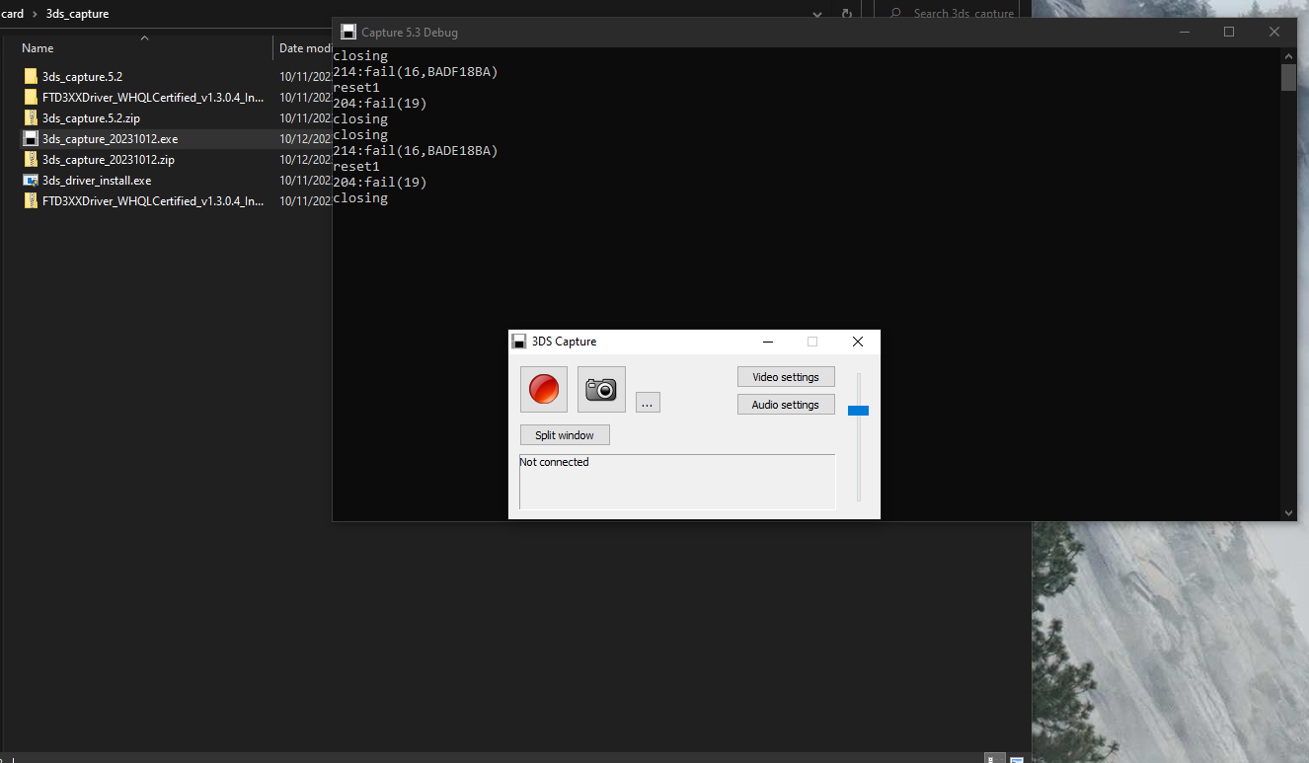Click the Capture 5.3 Debug title bar icon

point(348,32)
